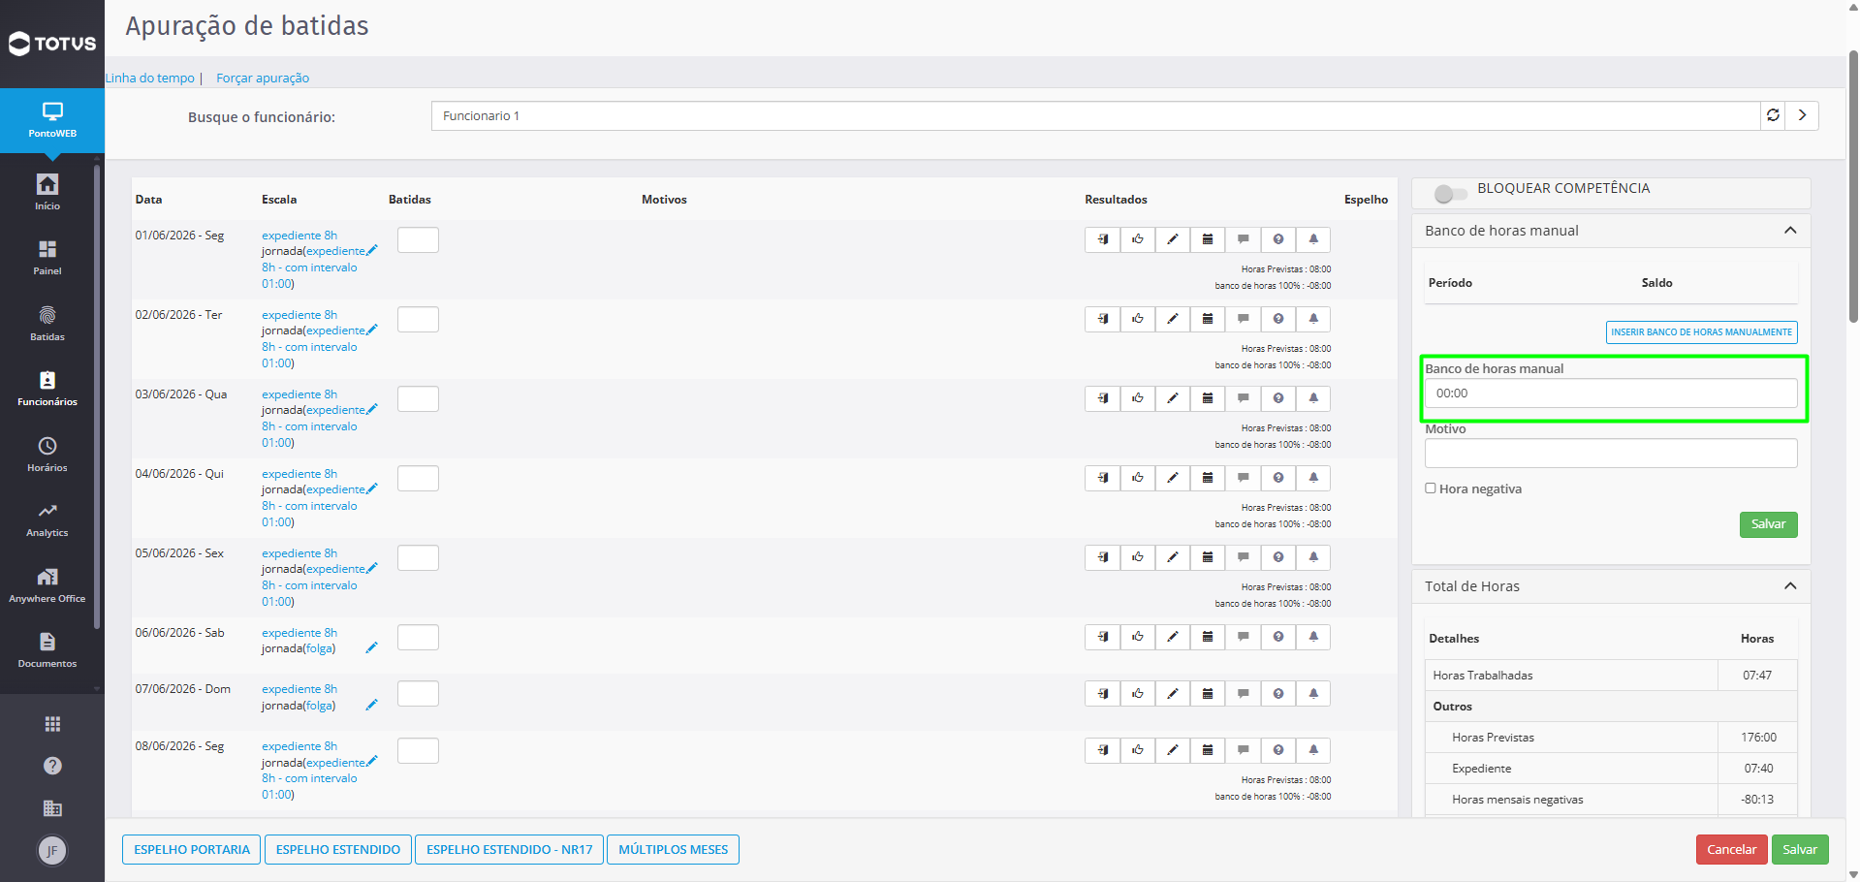This screenshot has width=1860, height=882.
Task: Go to next employee arrow
Action: pos(1802,115)
